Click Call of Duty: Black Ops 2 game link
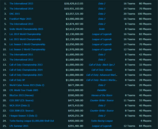 point(102,65)
